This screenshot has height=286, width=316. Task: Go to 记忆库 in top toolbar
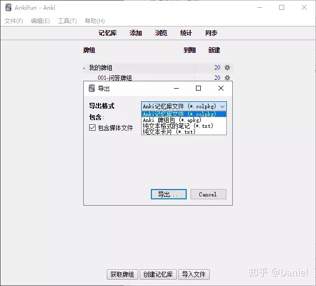(108, 33)
